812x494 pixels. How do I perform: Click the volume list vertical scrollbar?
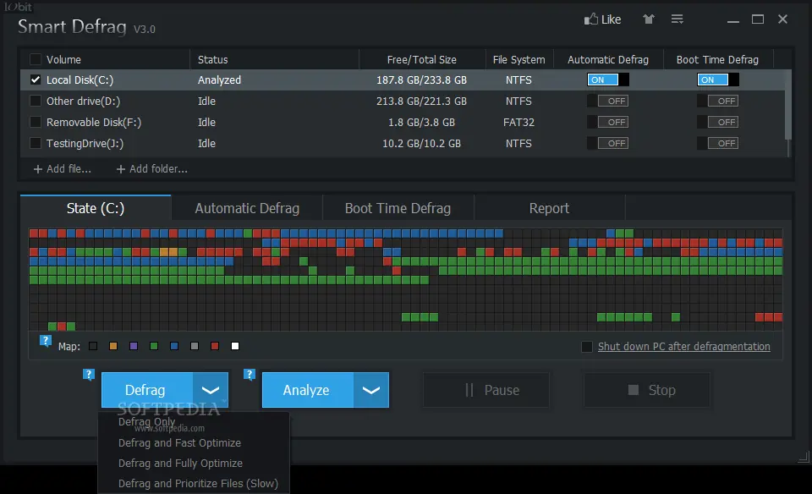click(788, 105)
